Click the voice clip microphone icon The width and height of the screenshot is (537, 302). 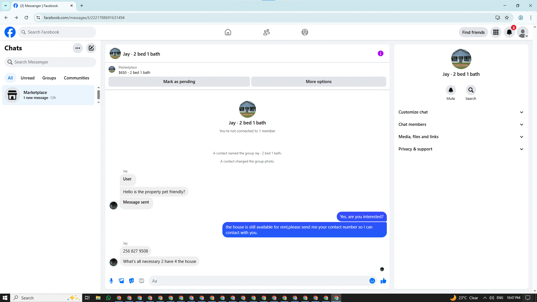(x=111, y=281)
